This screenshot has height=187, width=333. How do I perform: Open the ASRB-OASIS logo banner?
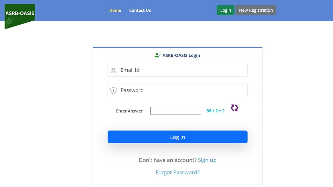[19, 13]
